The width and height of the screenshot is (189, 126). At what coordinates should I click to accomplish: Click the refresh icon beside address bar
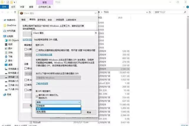pos(150,12)
